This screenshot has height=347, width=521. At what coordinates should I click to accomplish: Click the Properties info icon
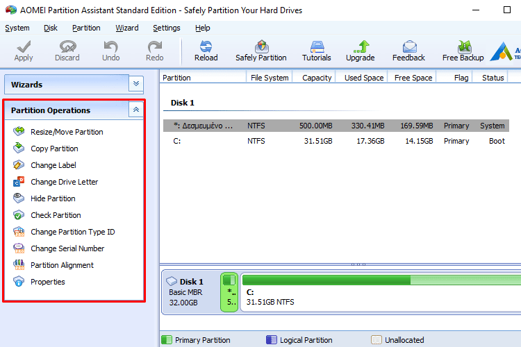[19, 281]
